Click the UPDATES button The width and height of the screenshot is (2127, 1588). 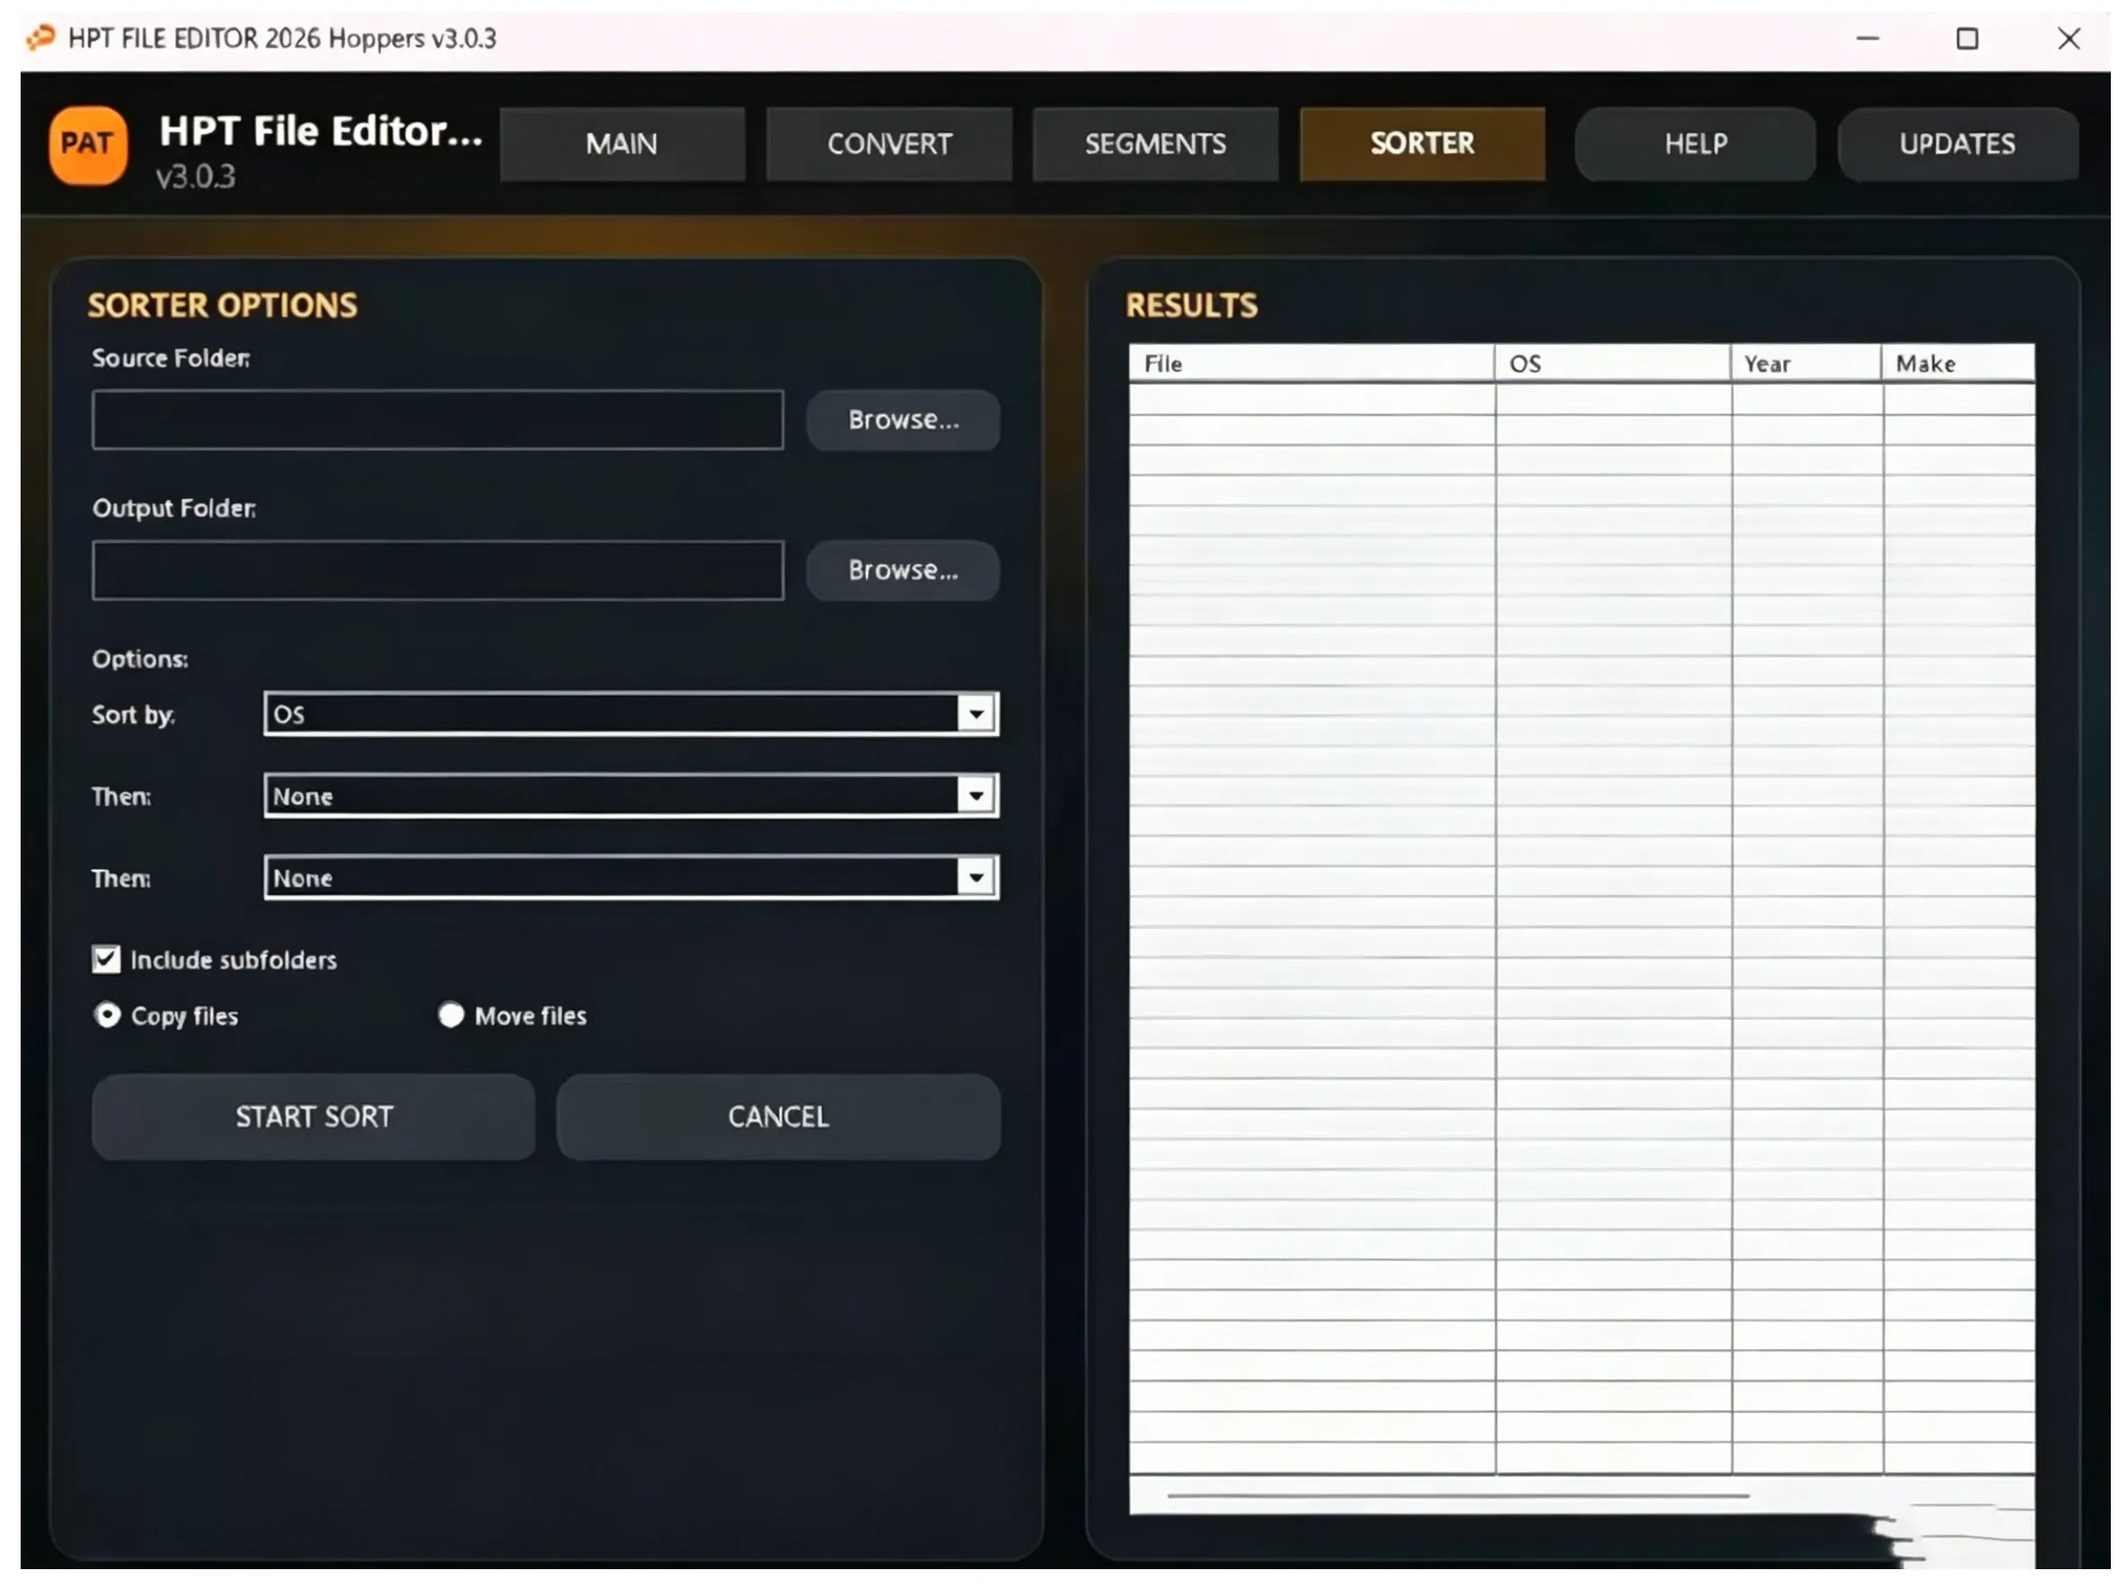coord(1956,144)
